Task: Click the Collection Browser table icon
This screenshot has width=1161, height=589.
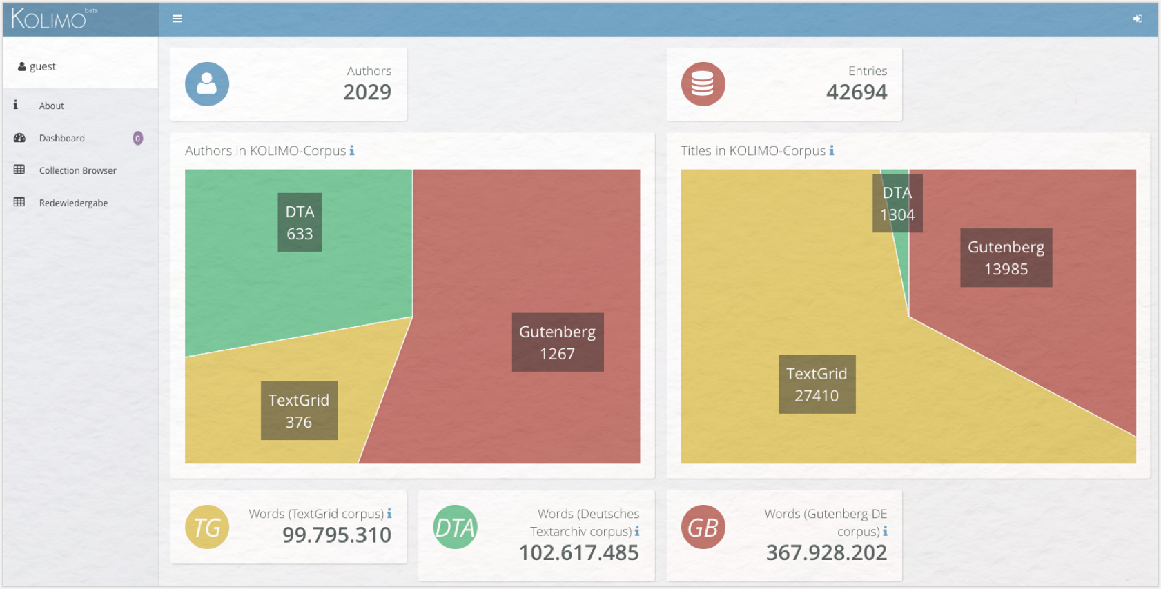Action: [19, 170]
